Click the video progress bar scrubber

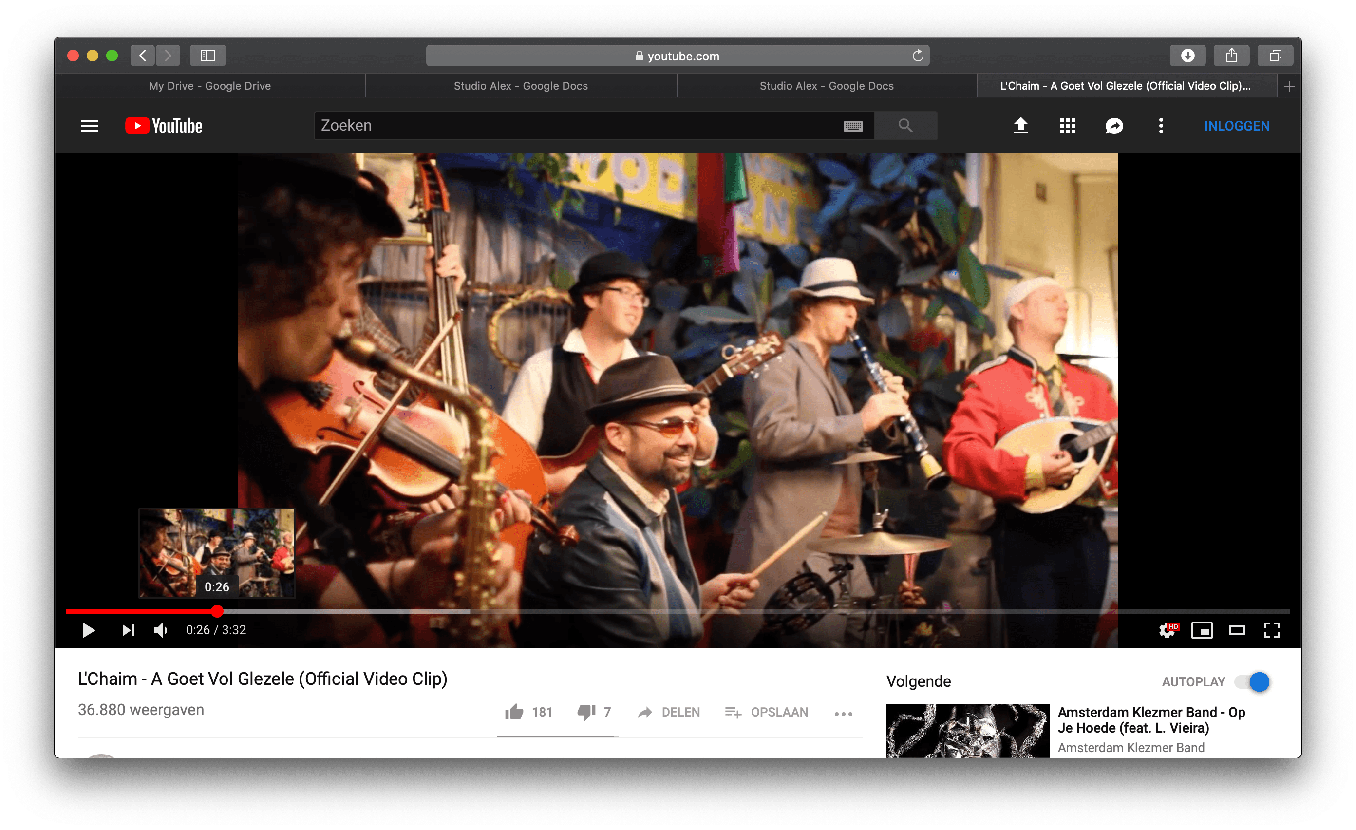217,611
